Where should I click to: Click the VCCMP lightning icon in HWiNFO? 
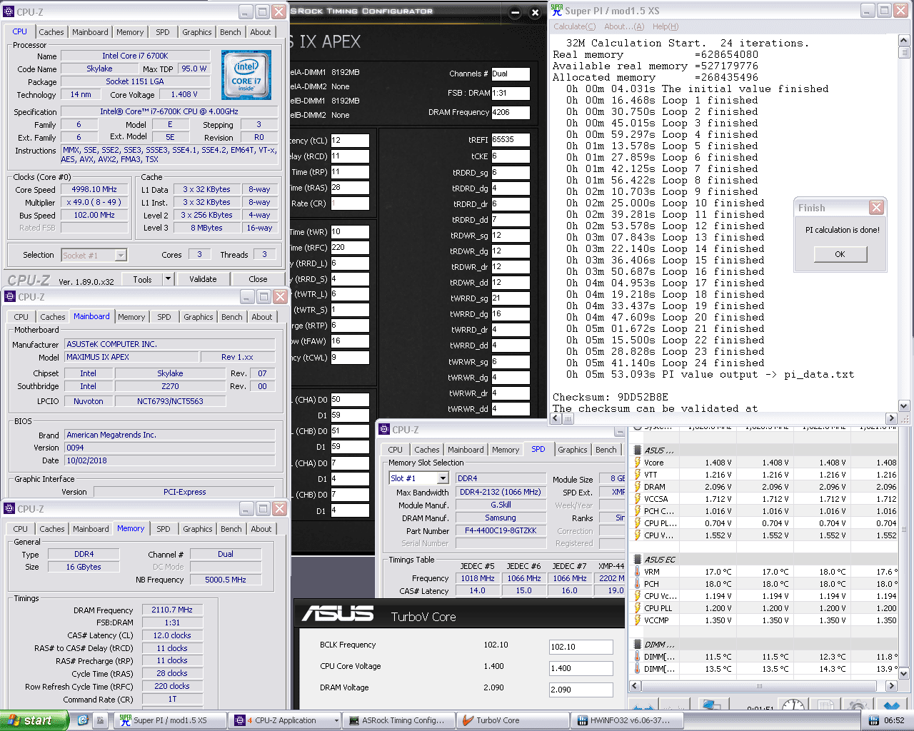click(638, 620)
